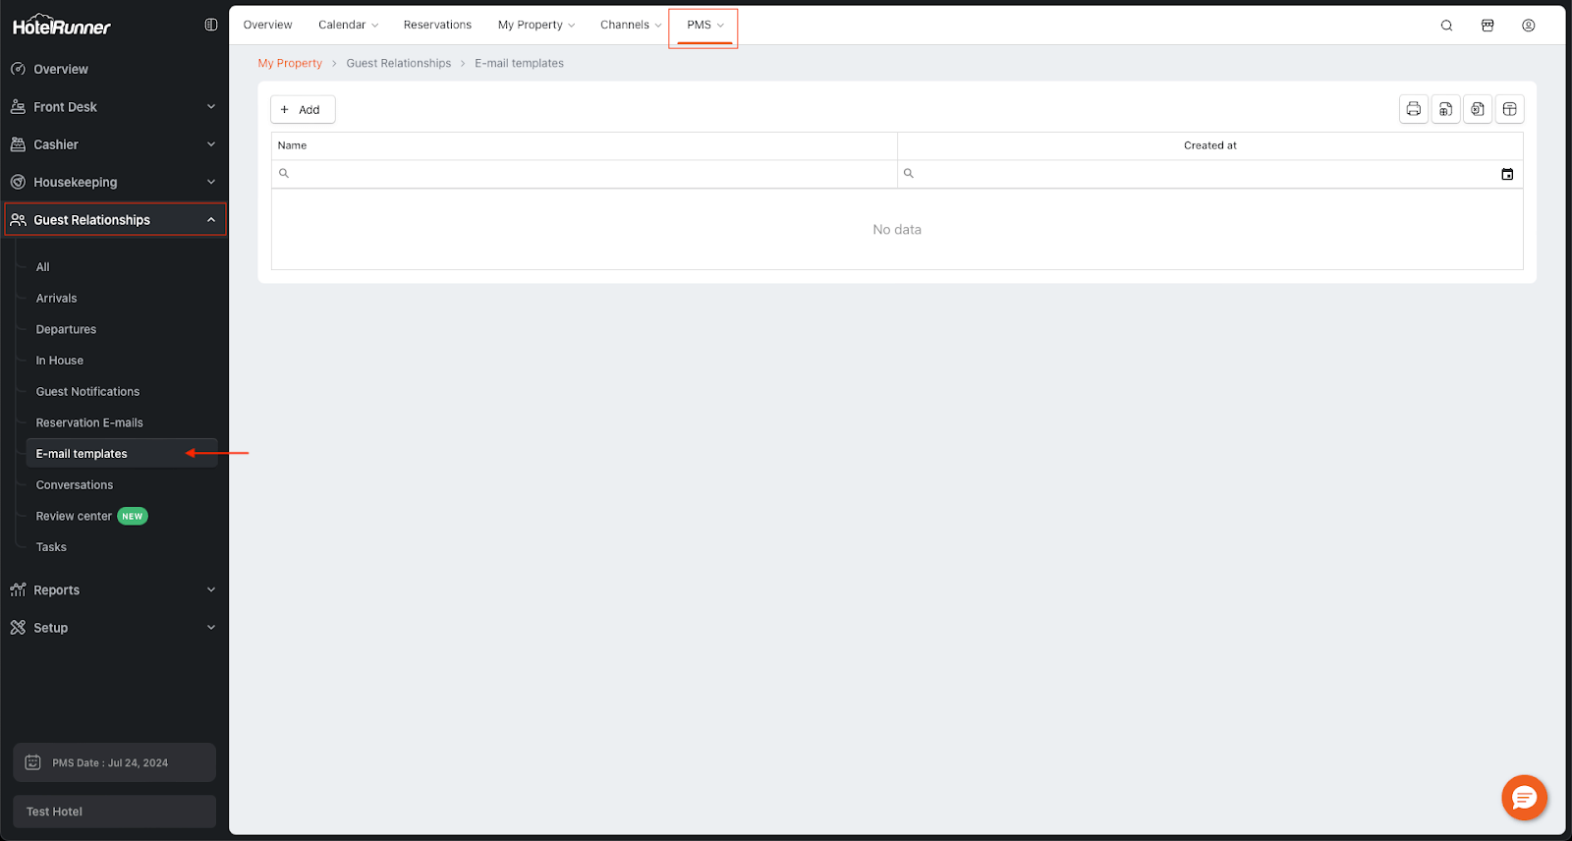Follow the My Property breadcrumb link
1572x841 pixels.
(290, 64)
